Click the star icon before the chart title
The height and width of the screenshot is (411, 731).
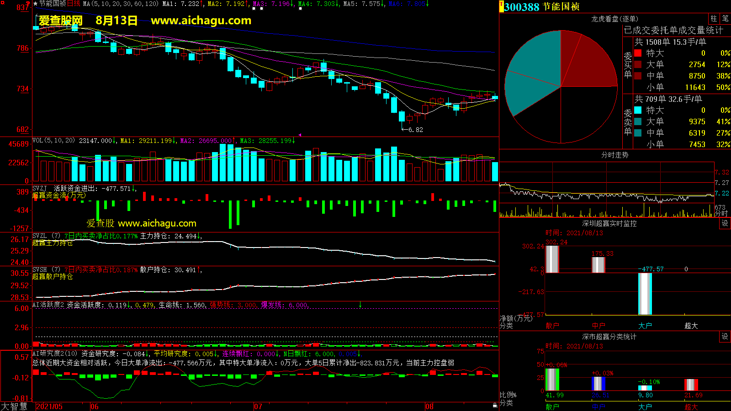click(x=36, y=4)
